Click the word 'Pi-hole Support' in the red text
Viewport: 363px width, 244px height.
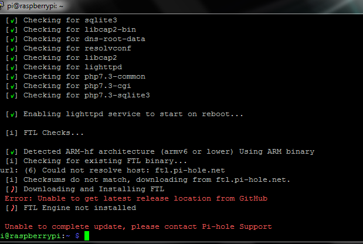click(x=237, y=226)
